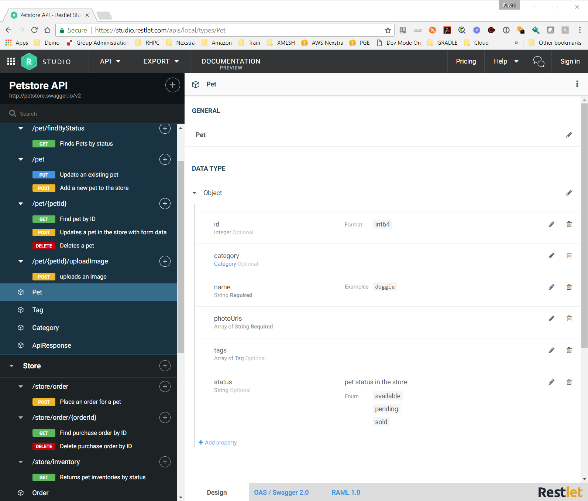Click the sidebar Search field

[92, 113]
